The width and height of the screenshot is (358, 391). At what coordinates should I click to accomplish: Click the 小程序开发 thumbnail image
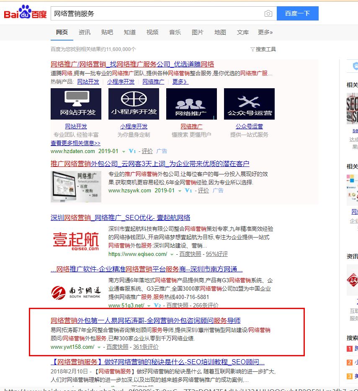pyautogui.click(x=134, y=104)
